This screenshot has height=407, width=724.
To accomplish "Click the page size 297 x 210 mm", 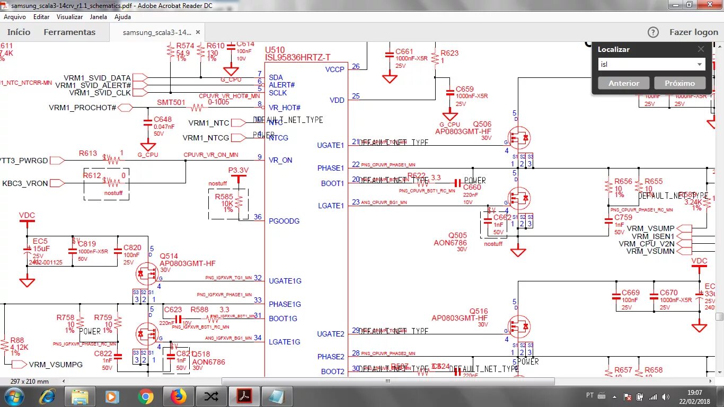I will tap(29, 382).
